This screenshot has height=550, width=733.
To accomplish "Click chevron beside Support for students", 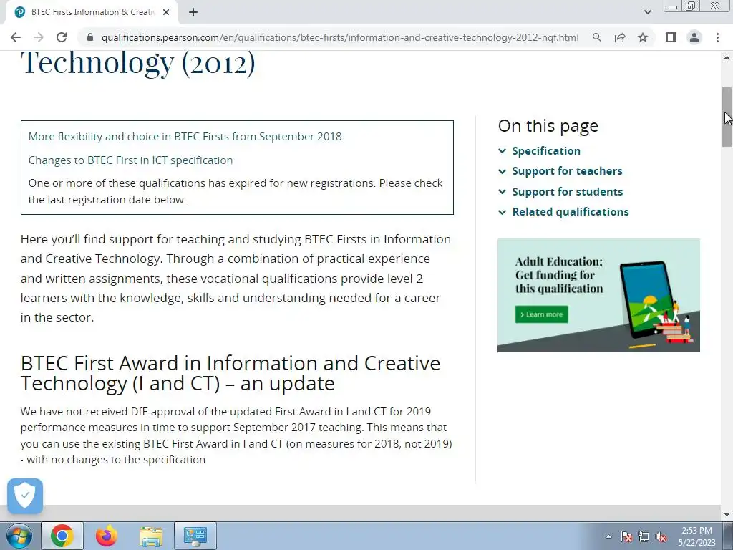I will 502,192.
